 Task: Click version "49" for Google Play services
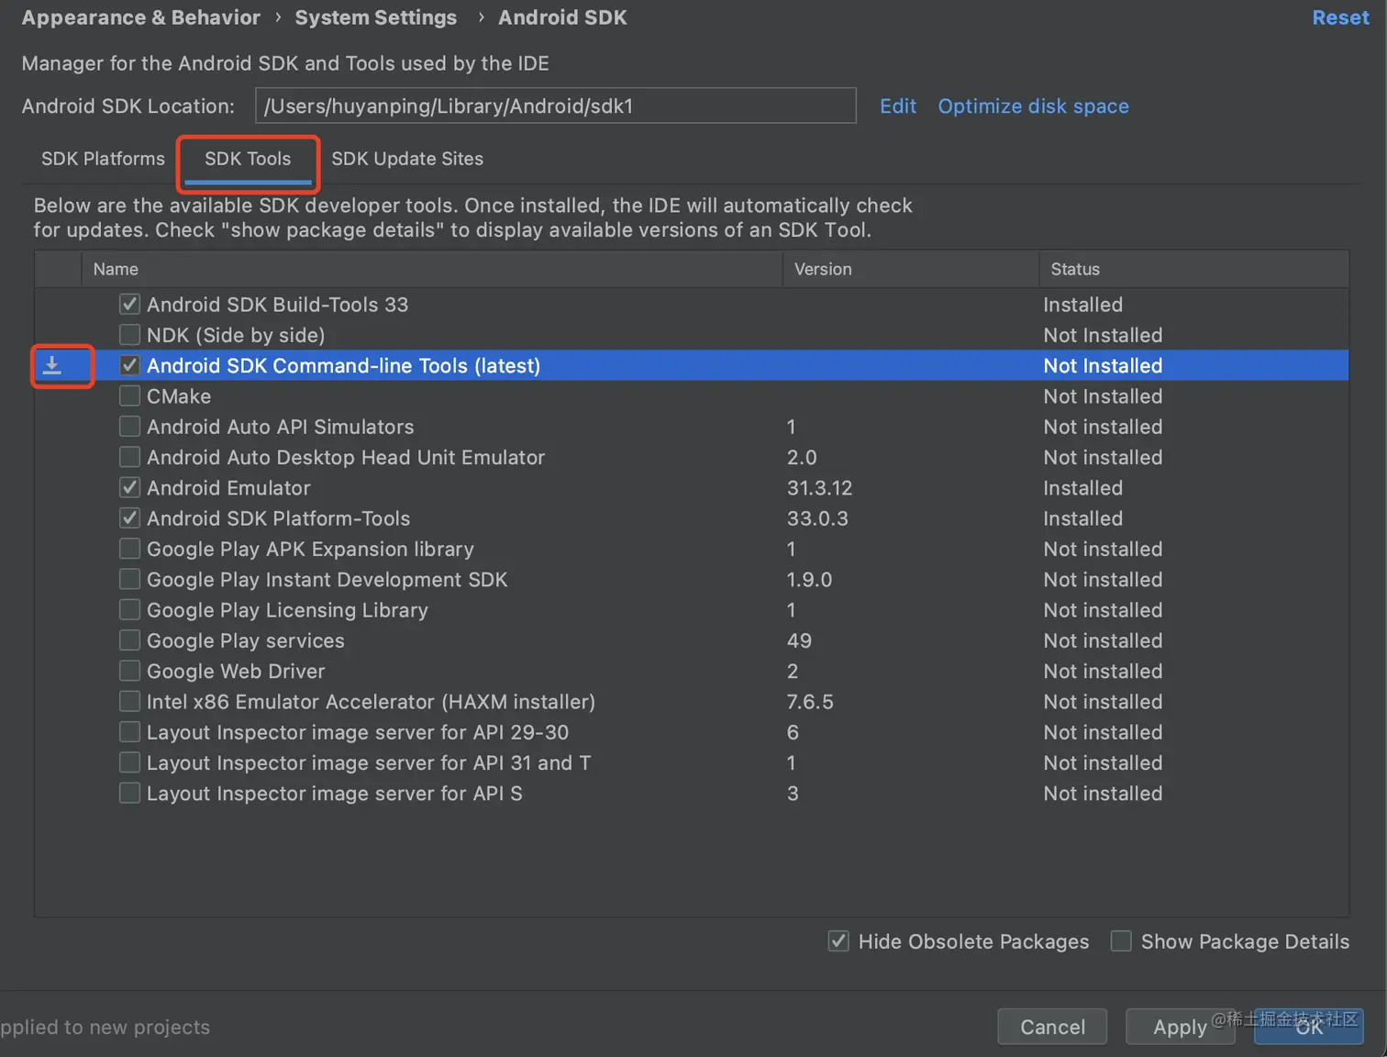tap(799, 640)
